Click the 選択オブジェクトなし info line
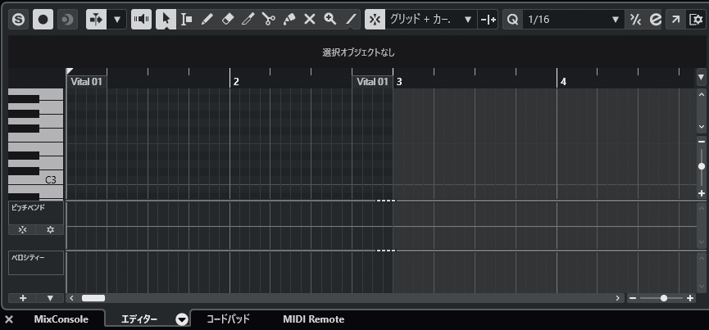The height and width of the screenshot is (330, 709). pyautogui.click(x=358, y=52)
